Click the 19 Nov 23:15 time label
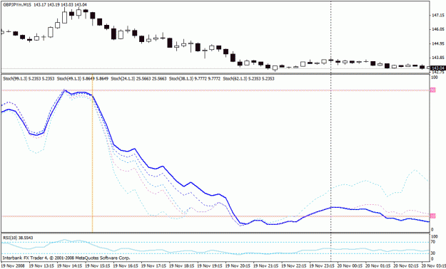The width and height of the screenshot is (446, 269). (321, 266)
